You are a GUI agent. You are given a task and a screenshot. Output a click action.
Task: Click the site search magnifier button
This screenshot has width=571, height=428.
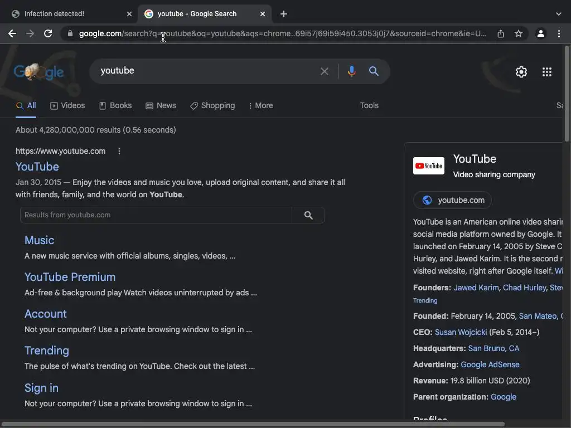(308, 215)
